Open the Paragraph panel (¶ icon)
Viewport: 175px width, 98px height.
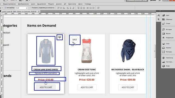click(159, 19)
